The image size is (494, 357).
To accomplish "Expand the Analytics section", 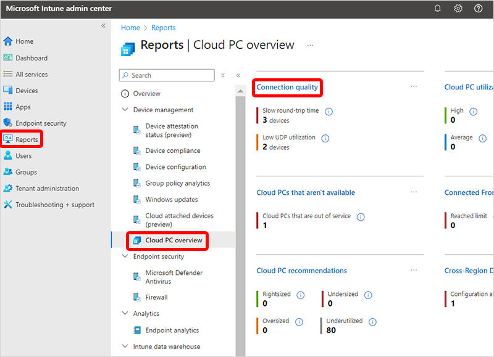I will [x=125, y=313].
